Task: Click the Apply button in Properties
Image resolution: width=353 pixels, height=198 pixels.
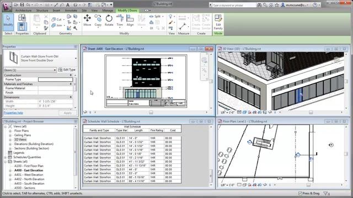Action: pos(67,113)
